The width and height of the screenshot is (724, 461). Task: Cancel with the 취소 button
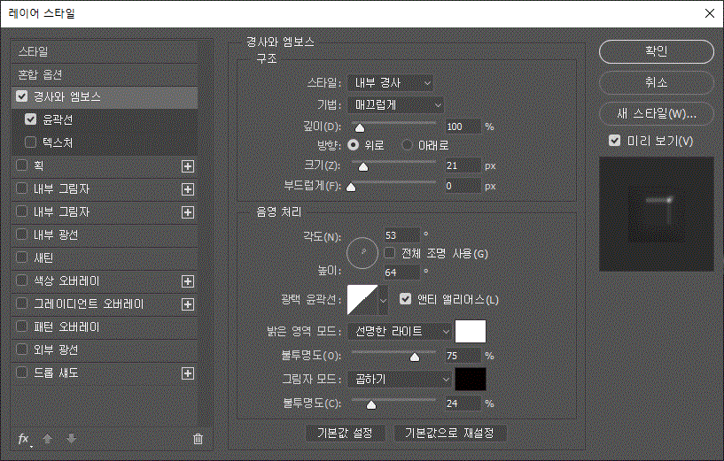[656, 82]
